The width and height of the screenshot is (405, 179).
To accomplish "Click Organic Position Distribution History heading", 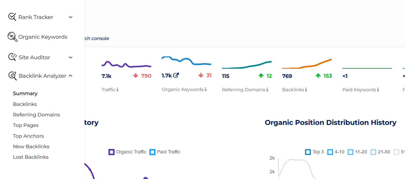I will 331,123.
